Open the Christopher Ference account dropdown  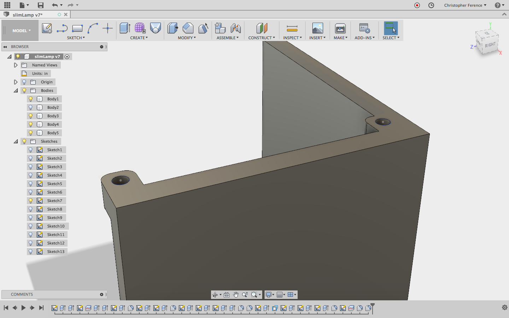point(465,5)
